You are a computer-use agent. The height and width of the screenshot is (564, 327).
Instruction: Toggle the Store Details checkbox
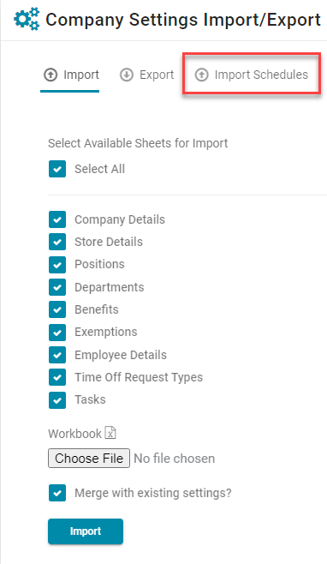tap(57, 242)
